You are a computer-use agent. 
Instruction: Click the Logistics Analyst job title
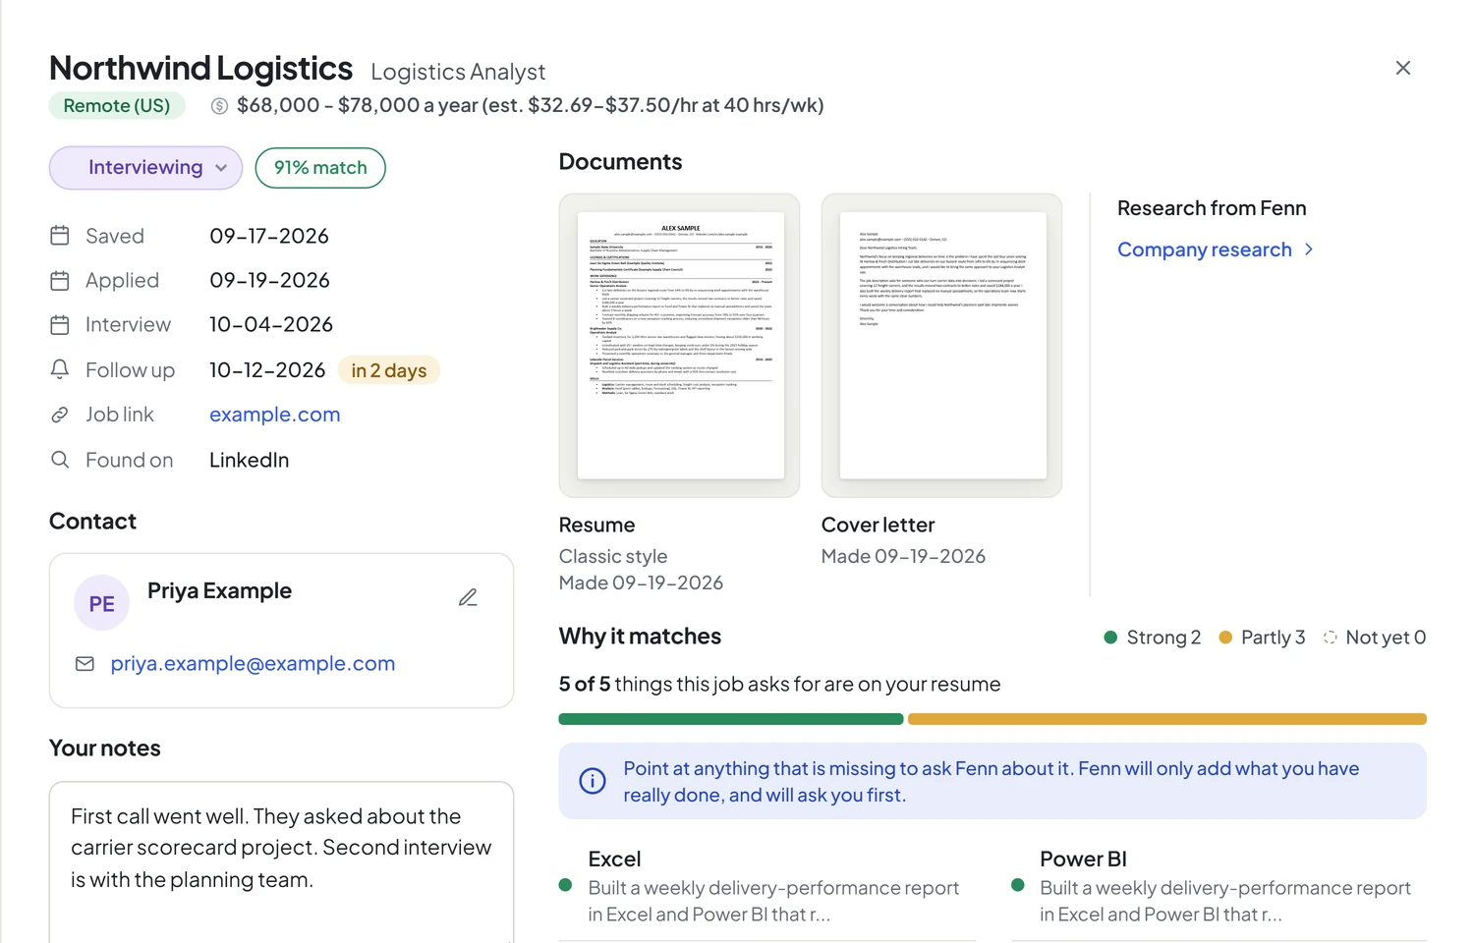(x=458, y=72)
